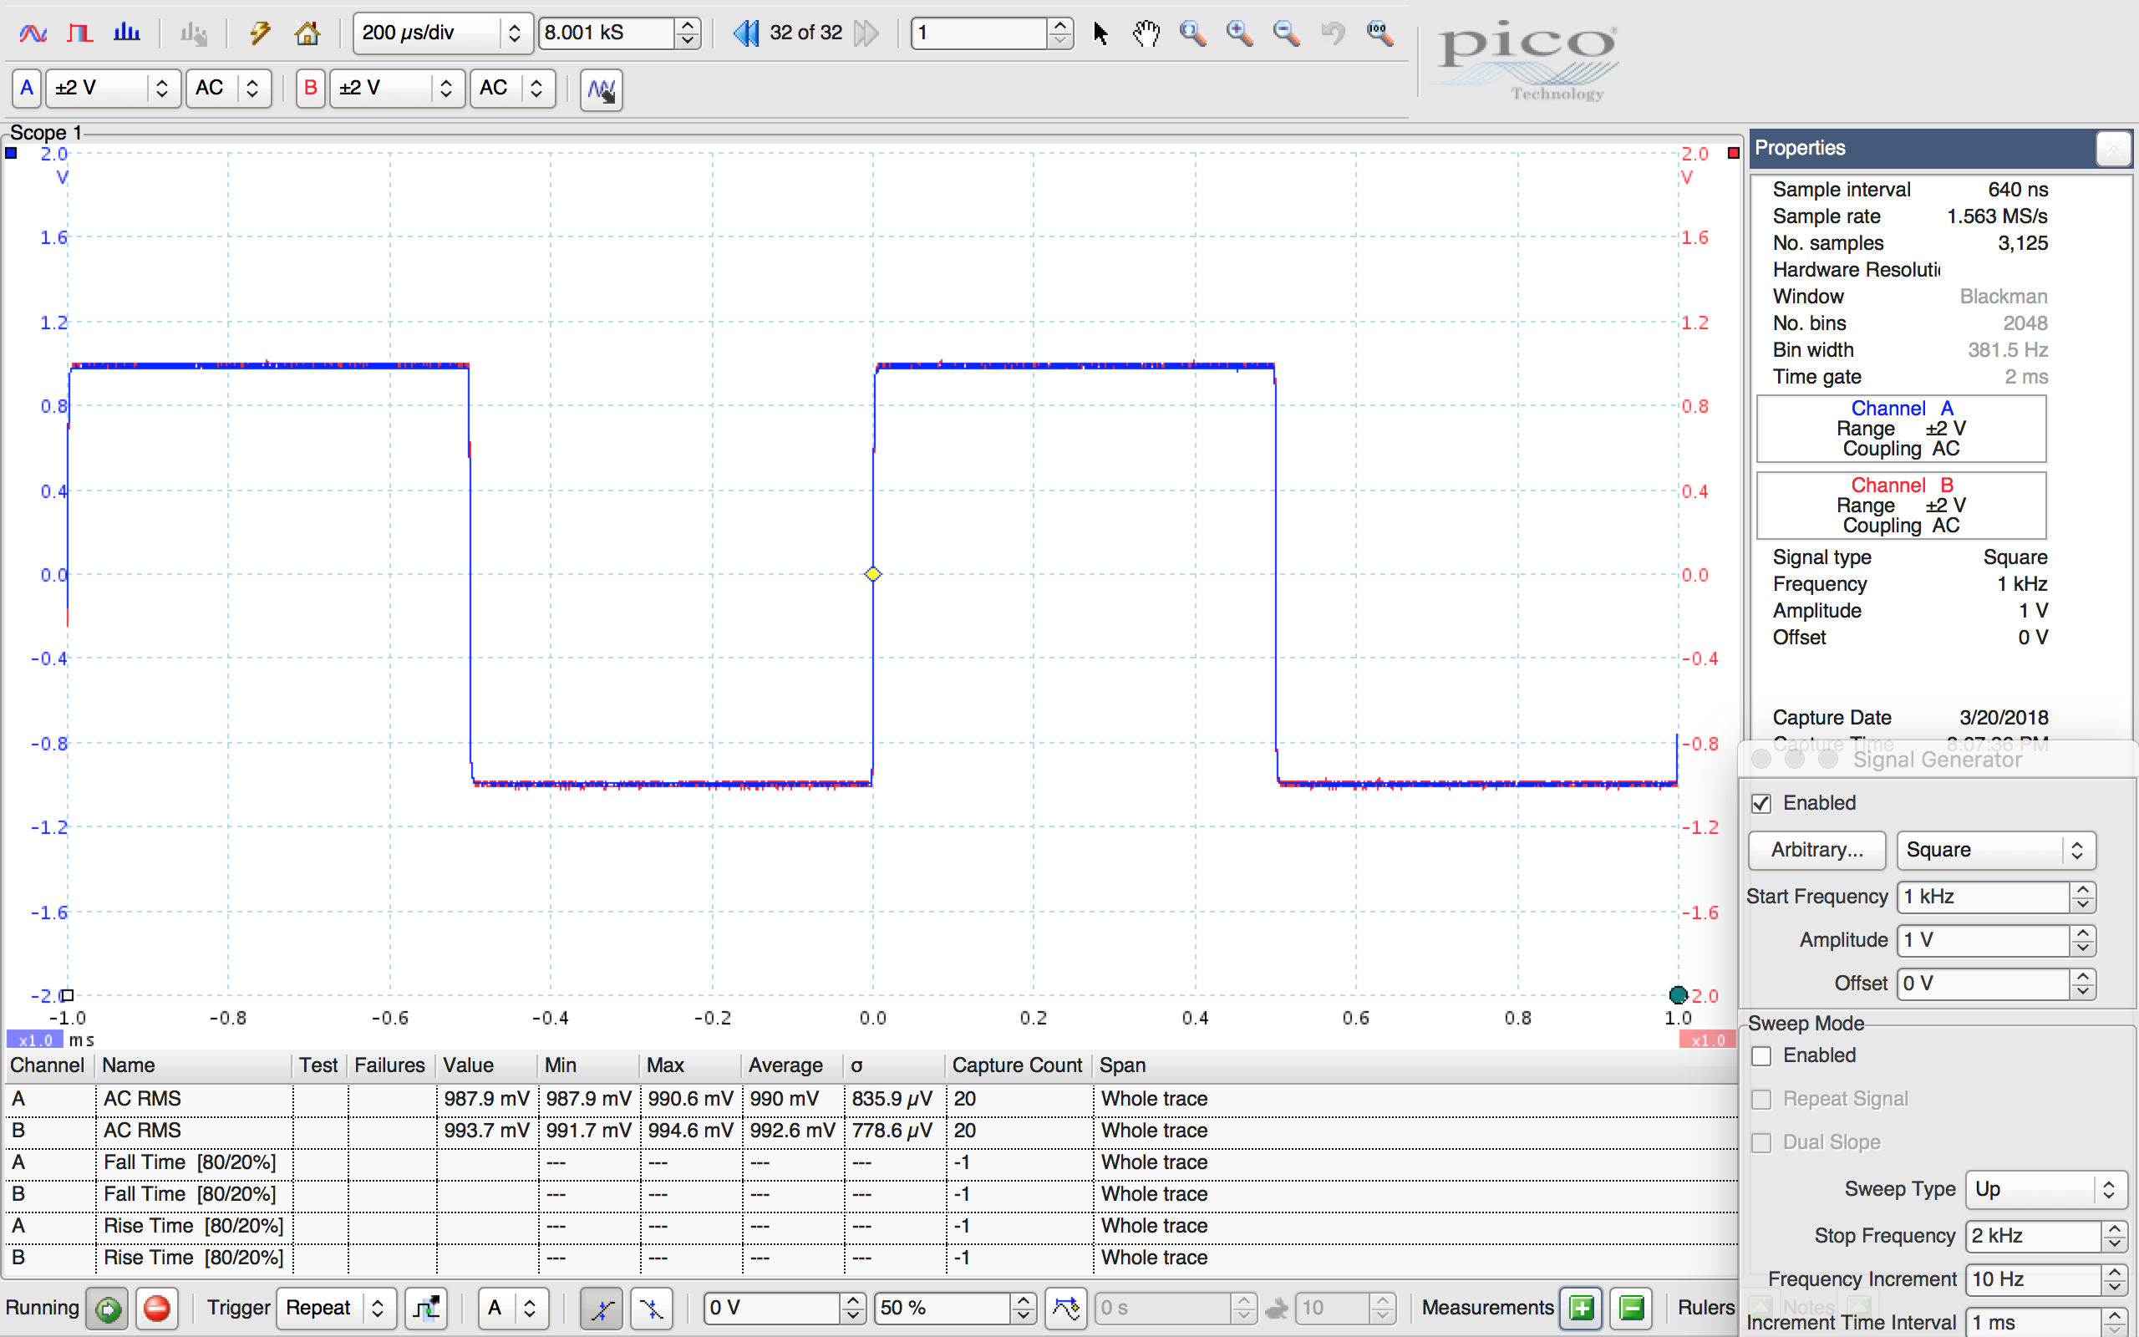Click Increment Time Interval 1 ms field
This screenshot has height=1337, width=2139.
click(2032, 1323)
